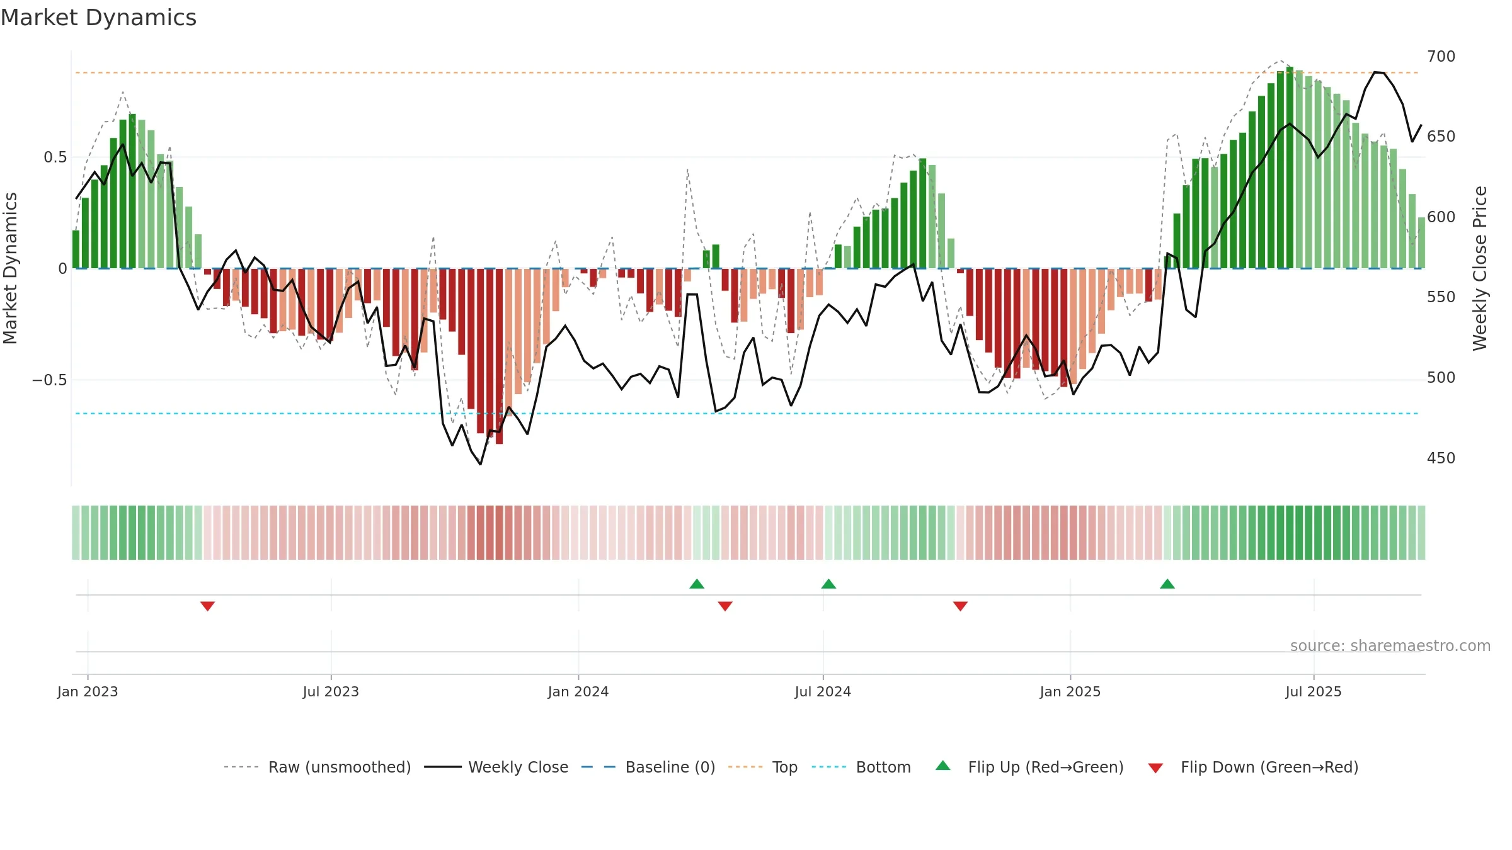Click the tallest dark green bar near June 2025

(1290, 167)
